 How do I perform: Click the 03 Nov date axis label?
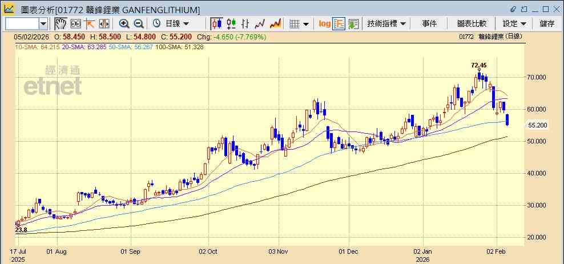click(x=279, y=251)
